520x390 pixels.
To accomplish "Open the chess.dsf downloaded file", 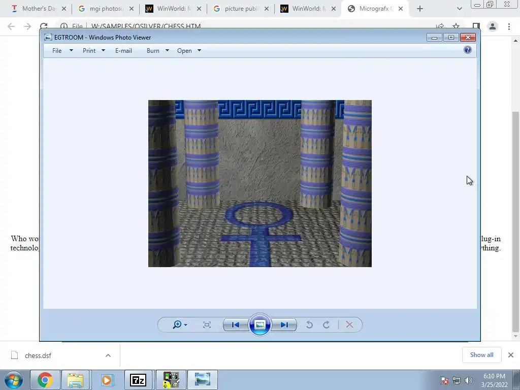I will (38, 355).
